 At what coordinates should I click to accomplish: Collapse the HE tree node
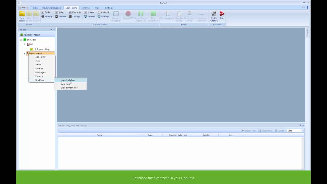pyautogui.click(x=24, y=44)
